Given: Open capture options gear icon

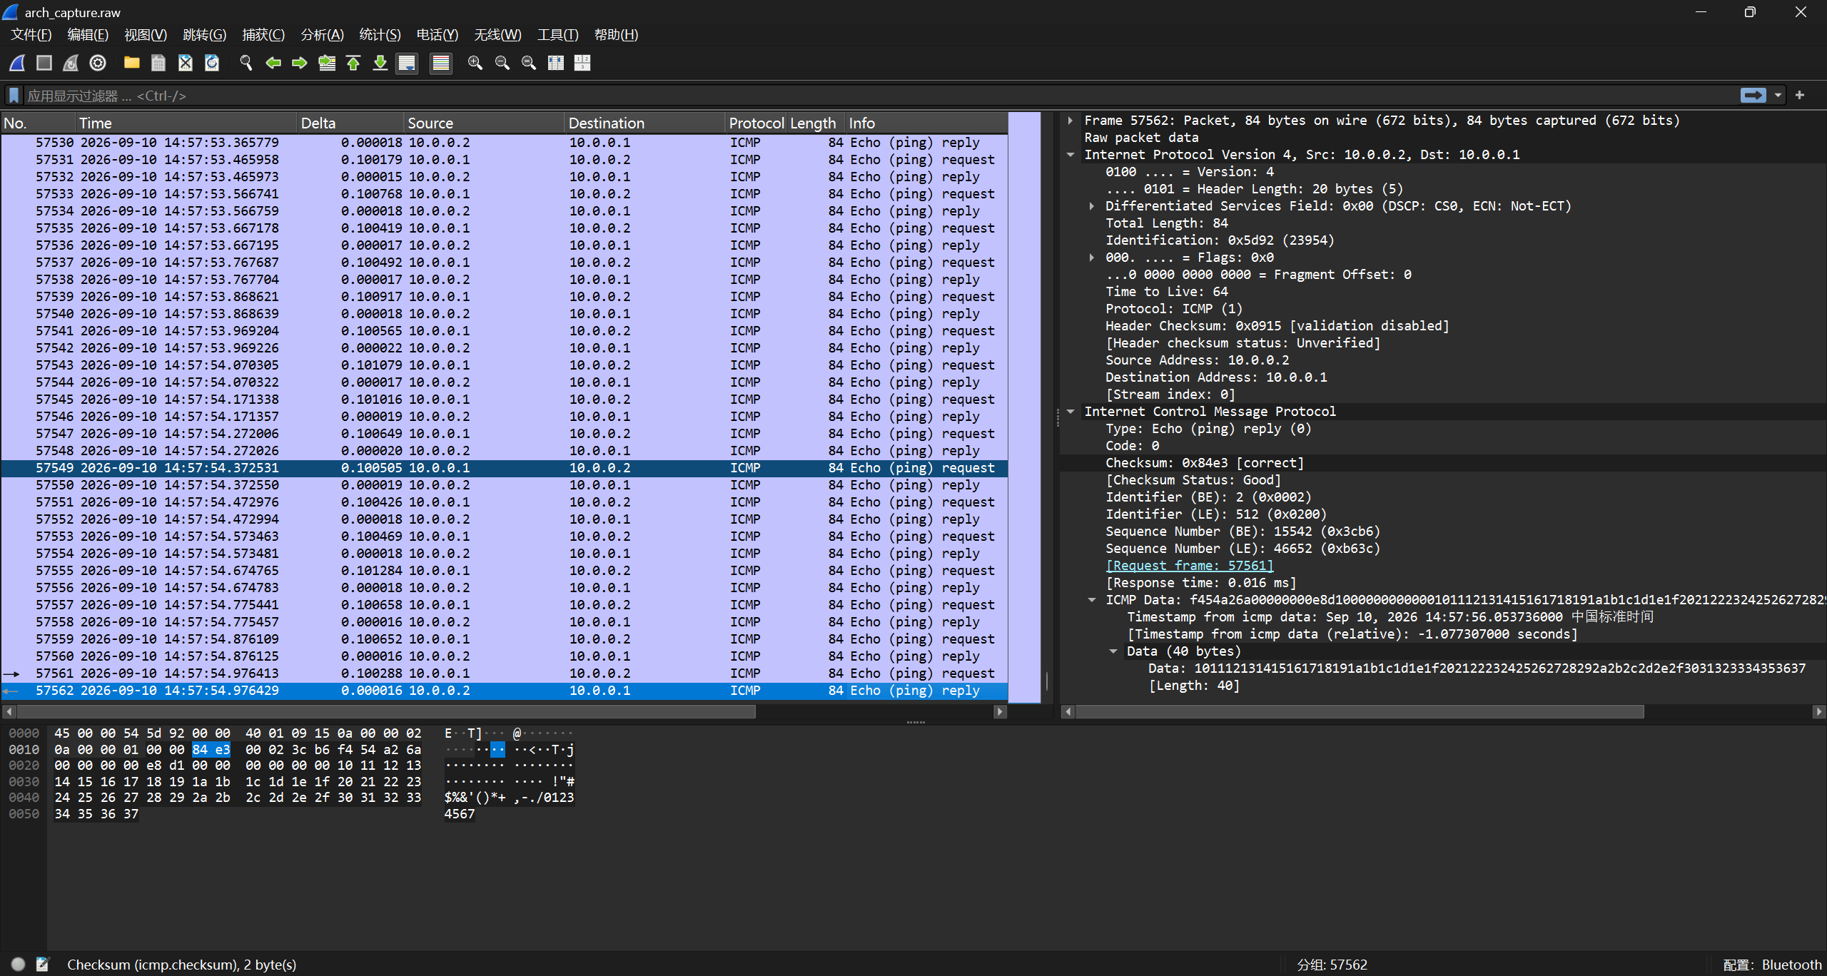Looking at the screenshot, I should (98, 63).
